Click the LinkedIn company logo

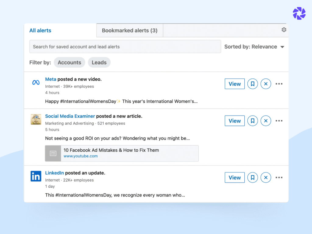pyautogui.click(x=36, y=176)
